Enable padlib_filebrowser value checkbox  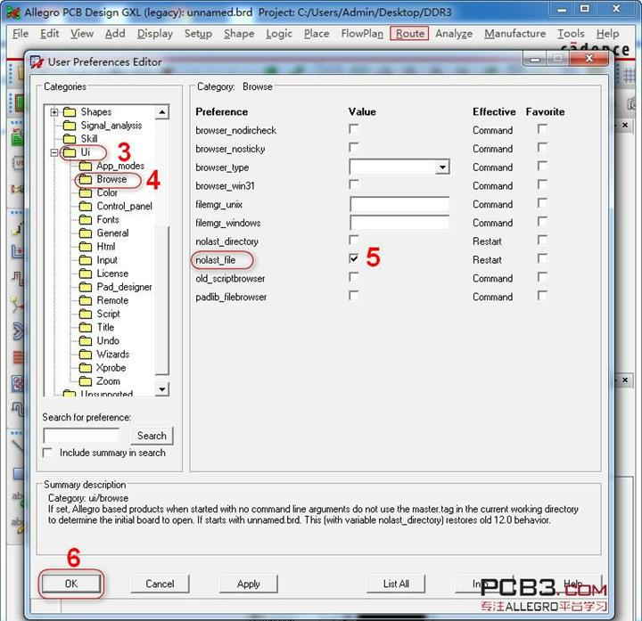353,296
